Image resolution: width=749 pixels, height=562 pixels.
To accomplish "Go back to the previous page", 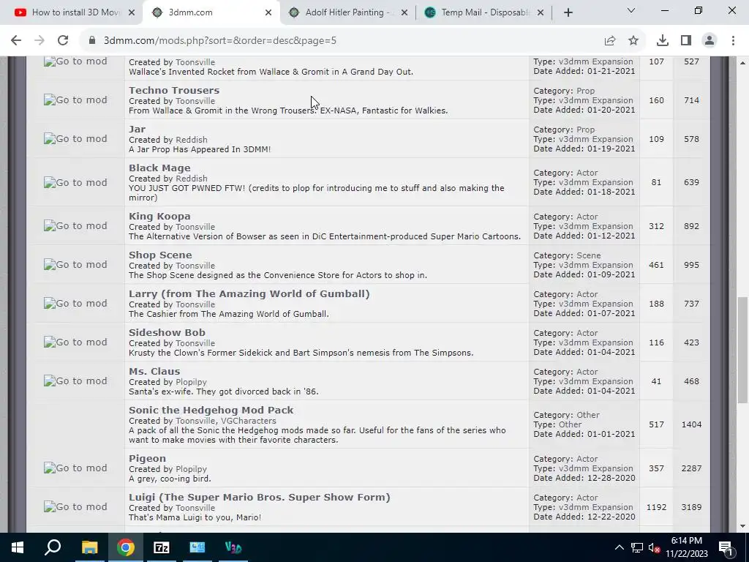I will (x=16, y=41).
